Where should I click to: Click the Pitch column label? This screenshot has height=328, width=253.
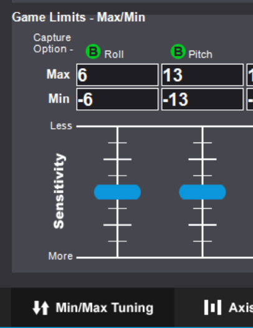click(200, 54)
